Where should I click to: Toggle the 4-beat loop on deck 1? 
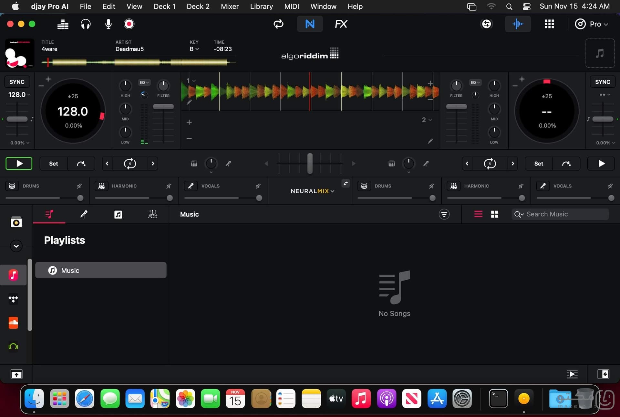point(130,164)
